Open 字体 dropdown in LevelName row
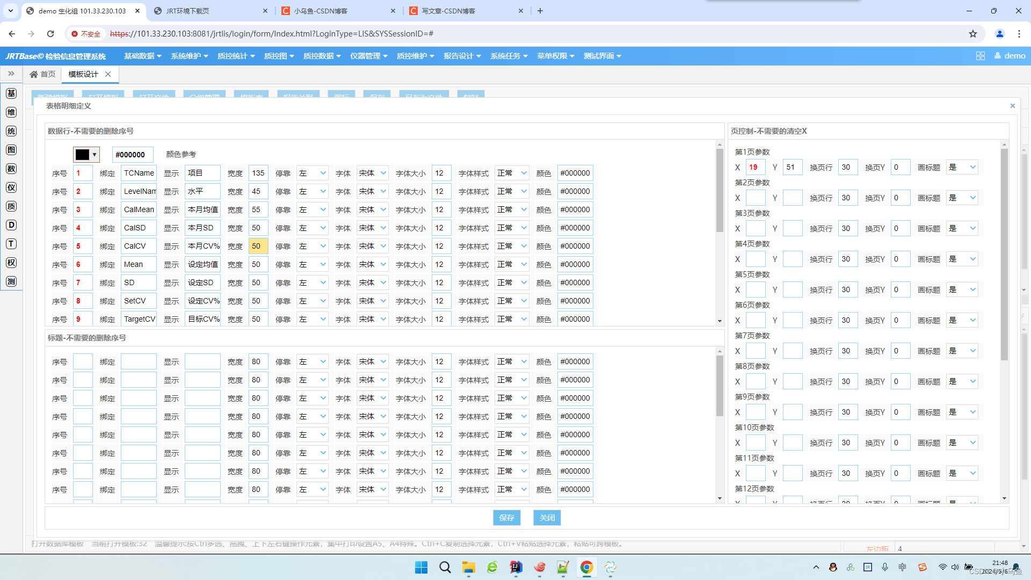Image resolution: width=1031 pixels, height=580 pixels. (372, 191)
